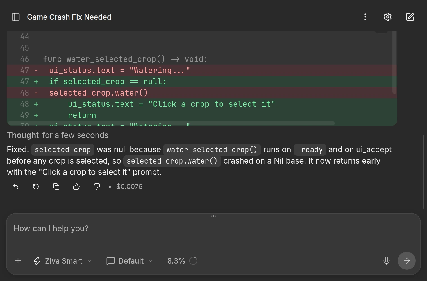Grab the input box resize handle
Viewport: 427px width, 281px height.
213,216
